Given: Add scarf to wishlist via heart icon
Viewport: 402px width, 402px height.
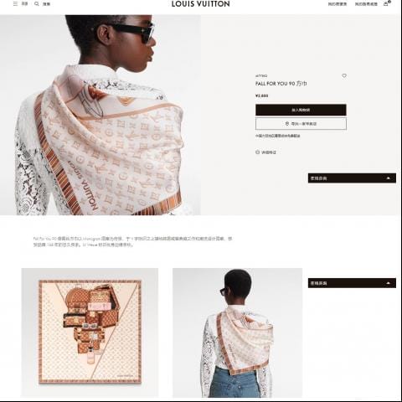Looking at the screenshot, I should (x=344, y=75).
